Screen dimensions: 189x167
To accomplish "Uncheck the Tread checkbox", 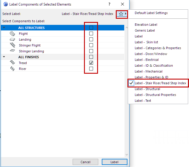I will pyautogui.click(x=91, y=63).
